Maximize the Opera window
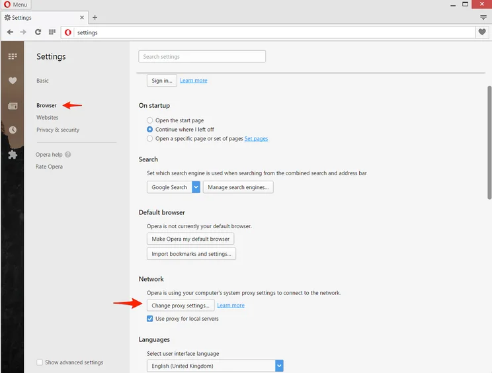This screenshot has height=373, width=492. click(466, 4)
